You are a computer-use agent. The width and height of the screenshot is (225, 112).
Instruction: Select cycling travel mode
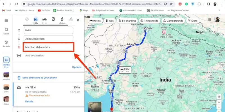tap(71, 19)
